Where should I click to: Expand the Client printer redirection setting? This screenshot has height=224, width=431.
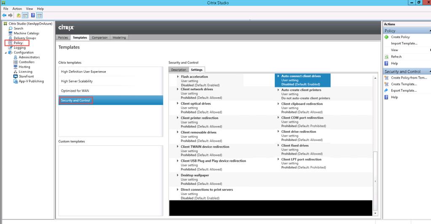coord(178,118)
